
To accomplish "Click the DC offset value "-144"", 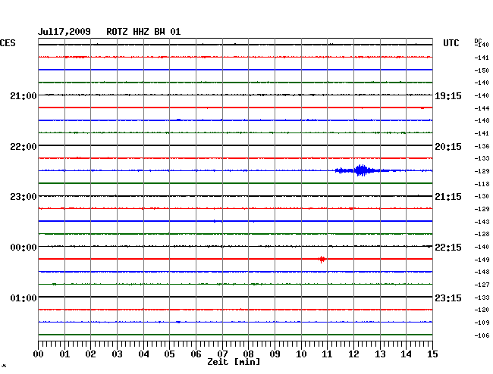I will pyautogui.click(x=482, y=108).
